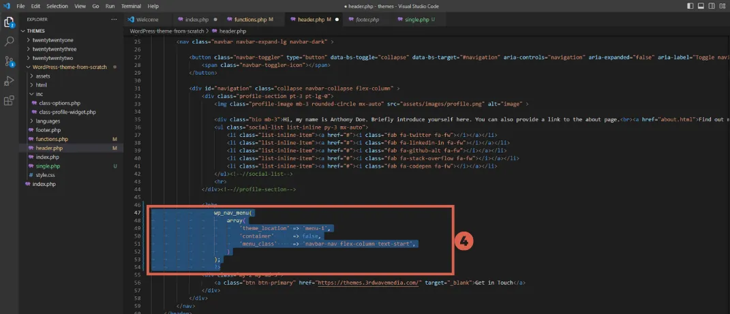Toggle secondary side bar layout icon
Viewport: 730px width, 314px height.
712,6
